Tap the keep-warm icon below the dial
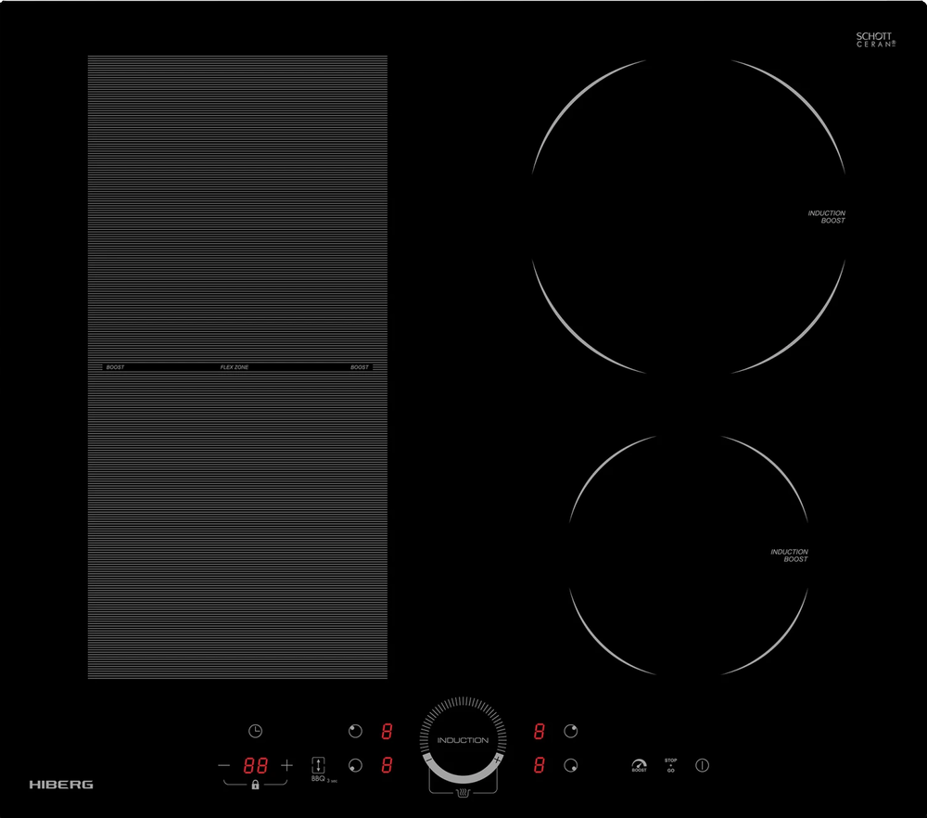This screenshot has width=927, height=818. click(463, 793)
